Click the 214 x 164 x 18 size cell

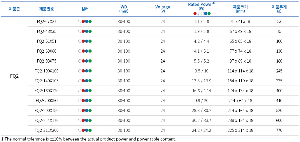240,110
